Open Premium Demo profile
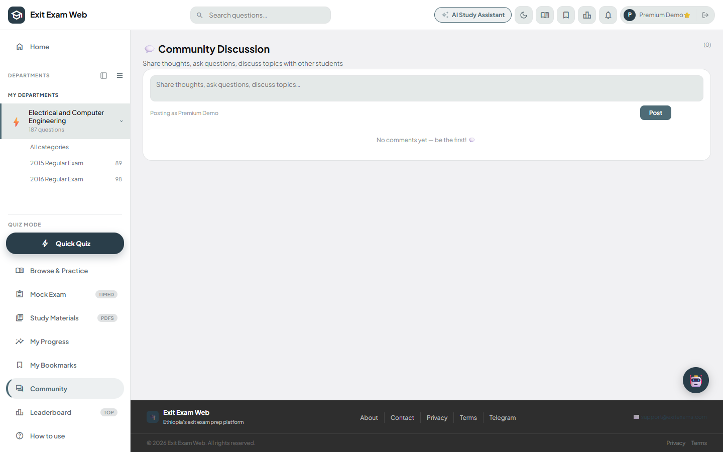 click(657, 15)
